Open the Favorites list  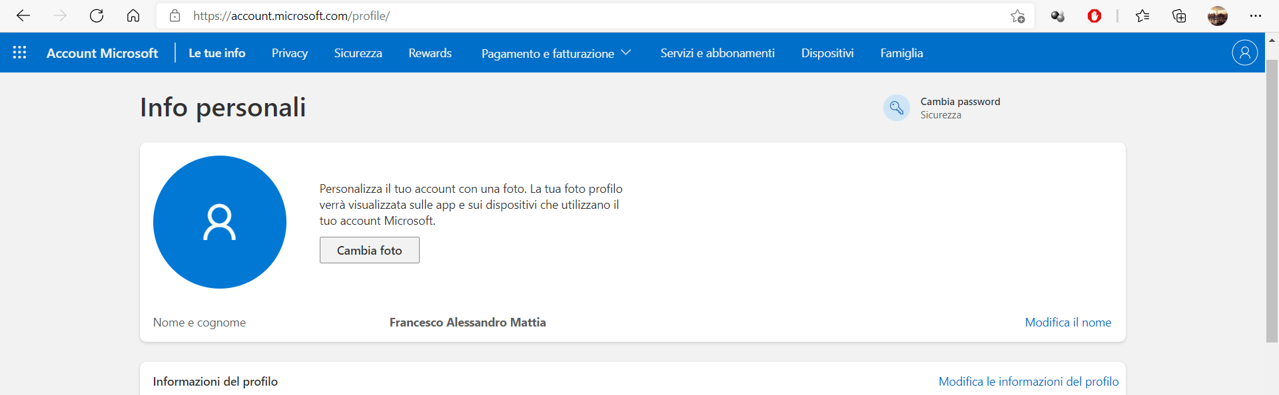(x=1142, y=16)
